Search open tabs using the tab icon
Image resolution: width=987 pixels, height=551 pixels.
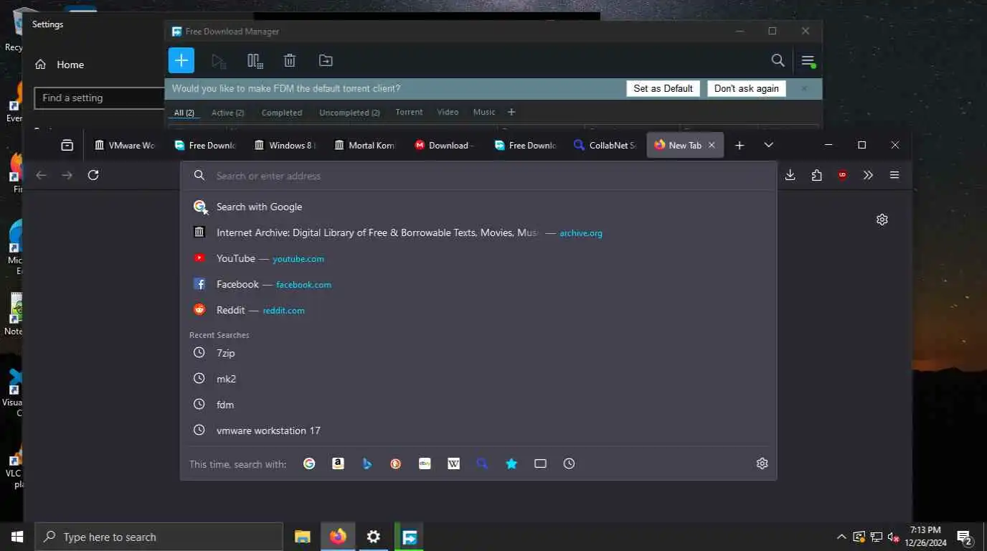pos(540,463)
